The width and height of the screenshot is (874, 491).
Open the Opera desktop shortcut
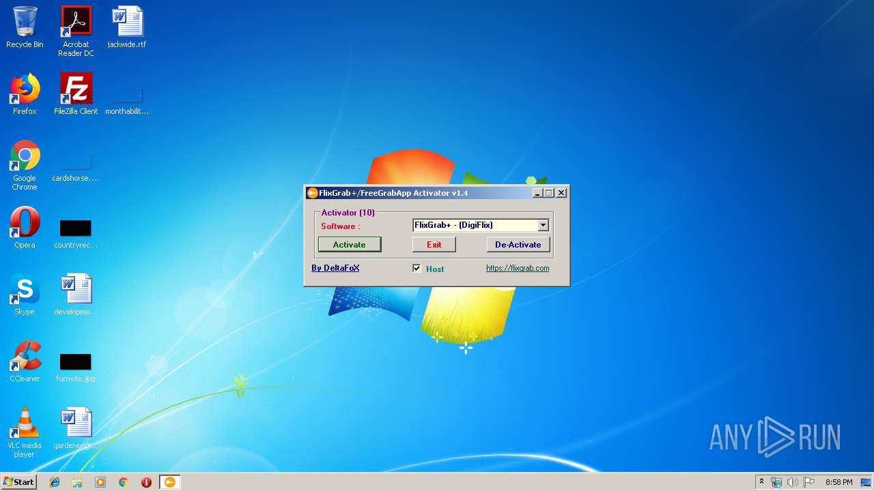click(25, 228)
